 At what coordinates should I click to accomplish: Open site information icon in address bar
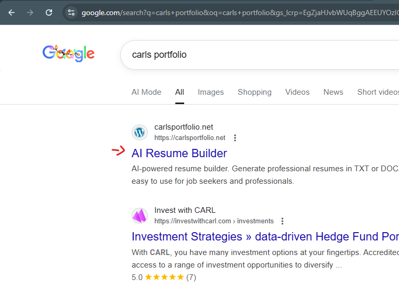tap(71, 12)
